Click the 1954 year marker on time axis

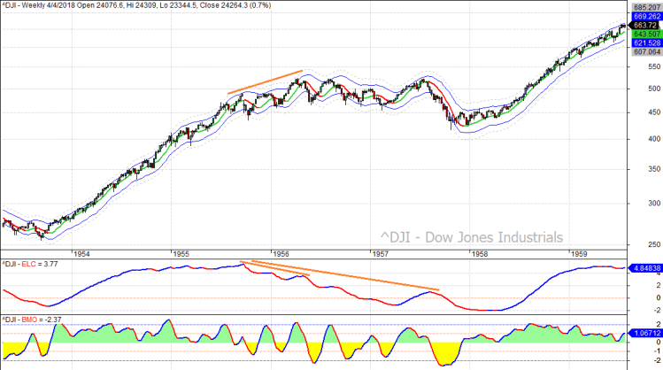pos(81,253)
